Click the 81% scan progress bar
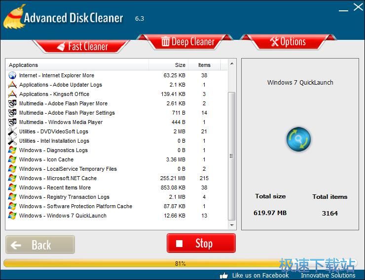This screenshot has height=280, width=365. coord(181,264)
